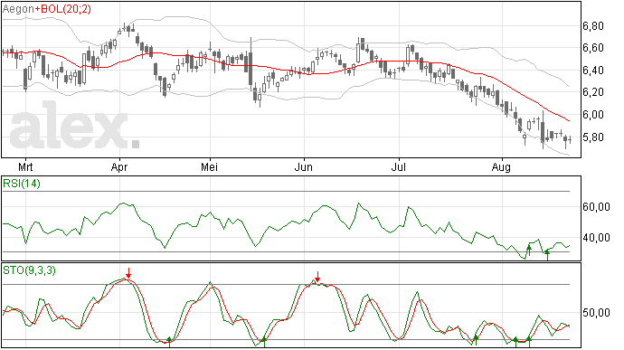Select the 6,60 price axis value

pos(593,48)
